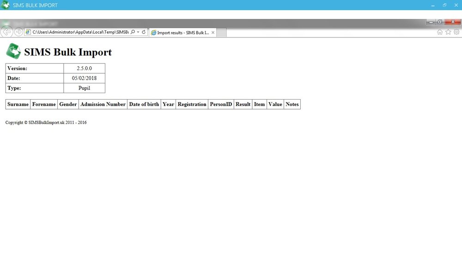
Task: Close the inner browser window
Action: click(453, 22)
